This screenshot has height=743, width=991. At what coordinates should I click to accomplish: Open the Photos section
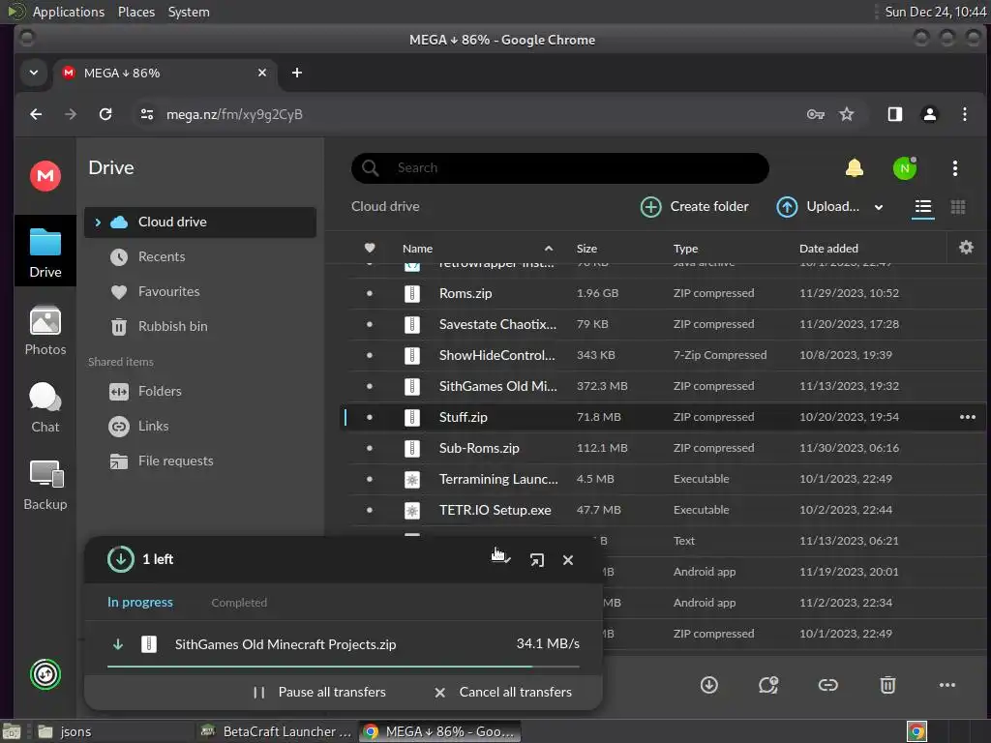(x=45, y=331)
